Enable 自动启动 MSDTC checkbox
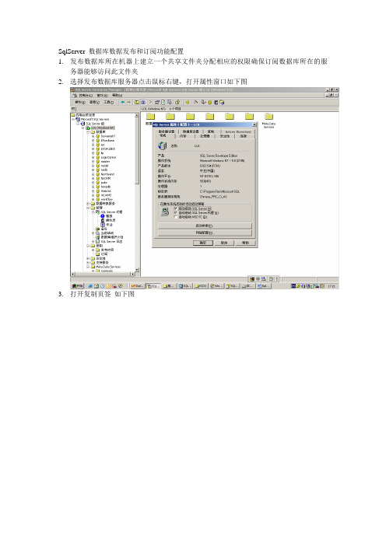 point(176,217)
